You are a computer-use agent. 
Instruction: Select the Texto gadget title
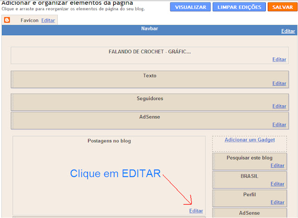[150, 76]
